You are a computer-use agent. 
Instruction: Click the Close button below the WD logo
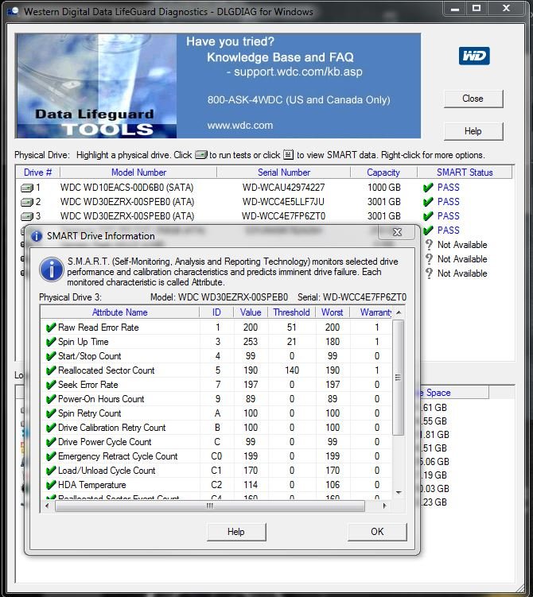(x=473, y=99)
